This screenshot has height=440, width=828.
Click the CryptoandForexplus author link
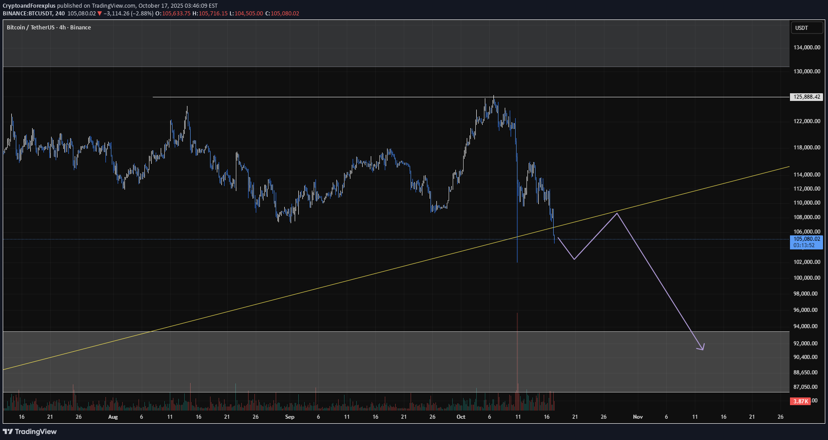pyautogui.click(x=29, y=5)
